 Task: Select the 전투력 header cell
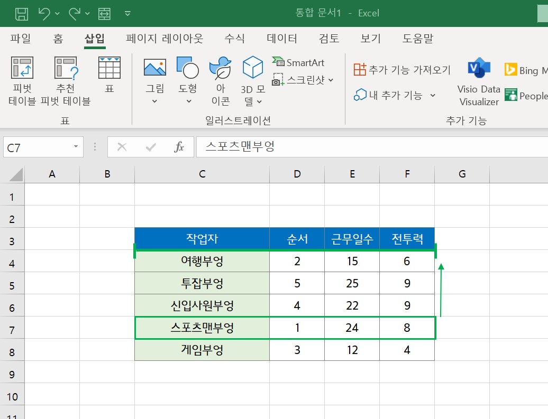[407, 239]
